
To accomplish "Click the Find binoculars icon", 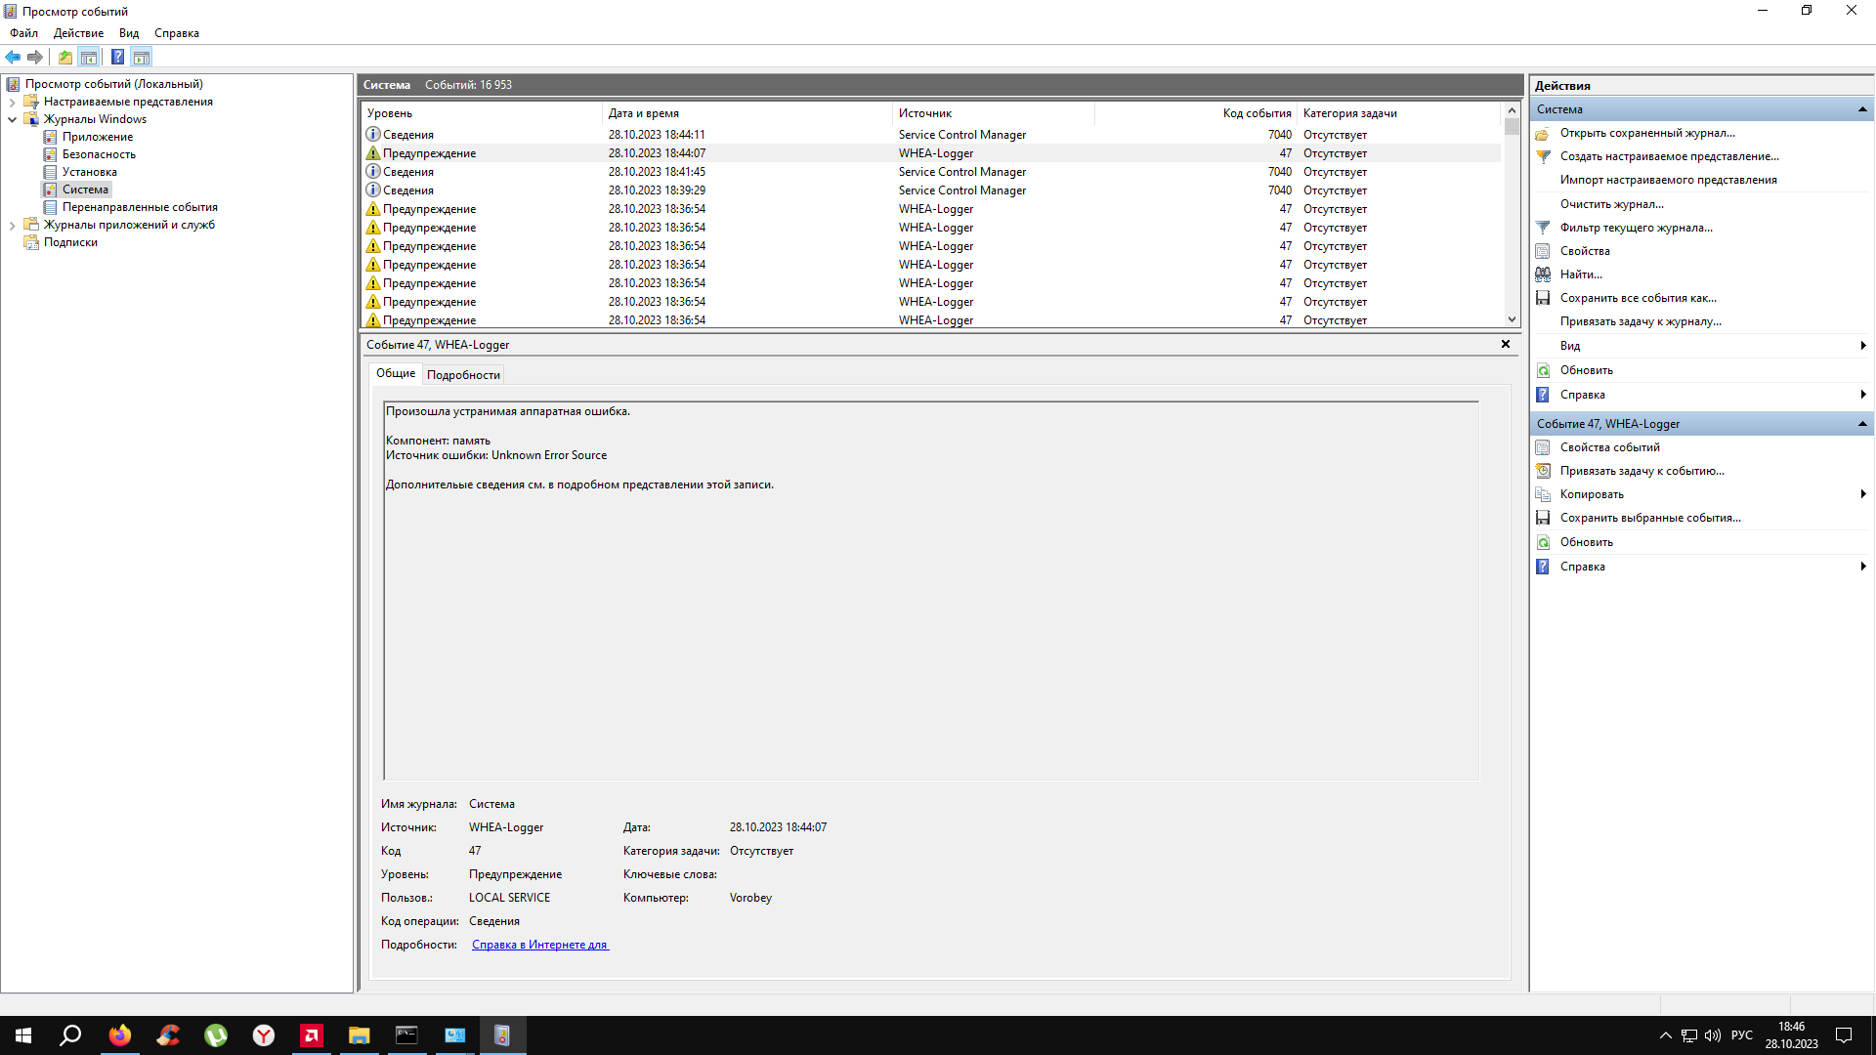I will pos(1543,274).
